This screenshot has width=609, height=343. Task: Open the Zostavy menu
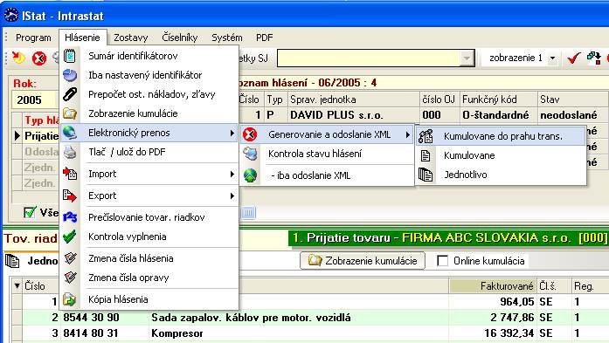(x=130, y=38)
